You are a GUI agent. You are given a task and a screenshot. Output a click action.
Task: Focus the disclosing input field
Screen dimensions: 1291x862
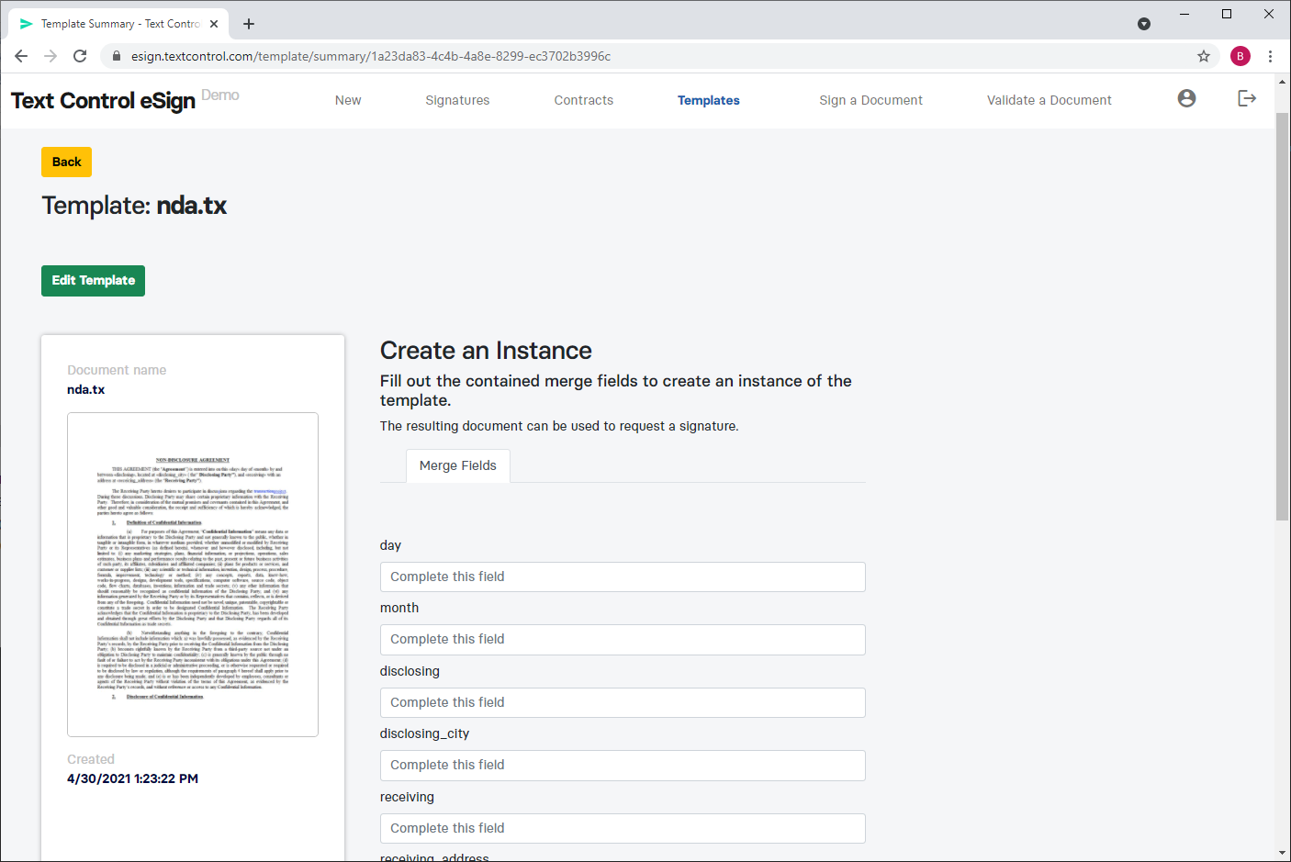tap(623, 702)
